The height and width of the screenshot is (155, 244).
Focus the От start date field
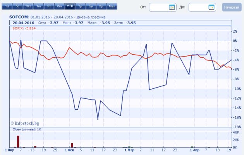(x=163, y=7)
